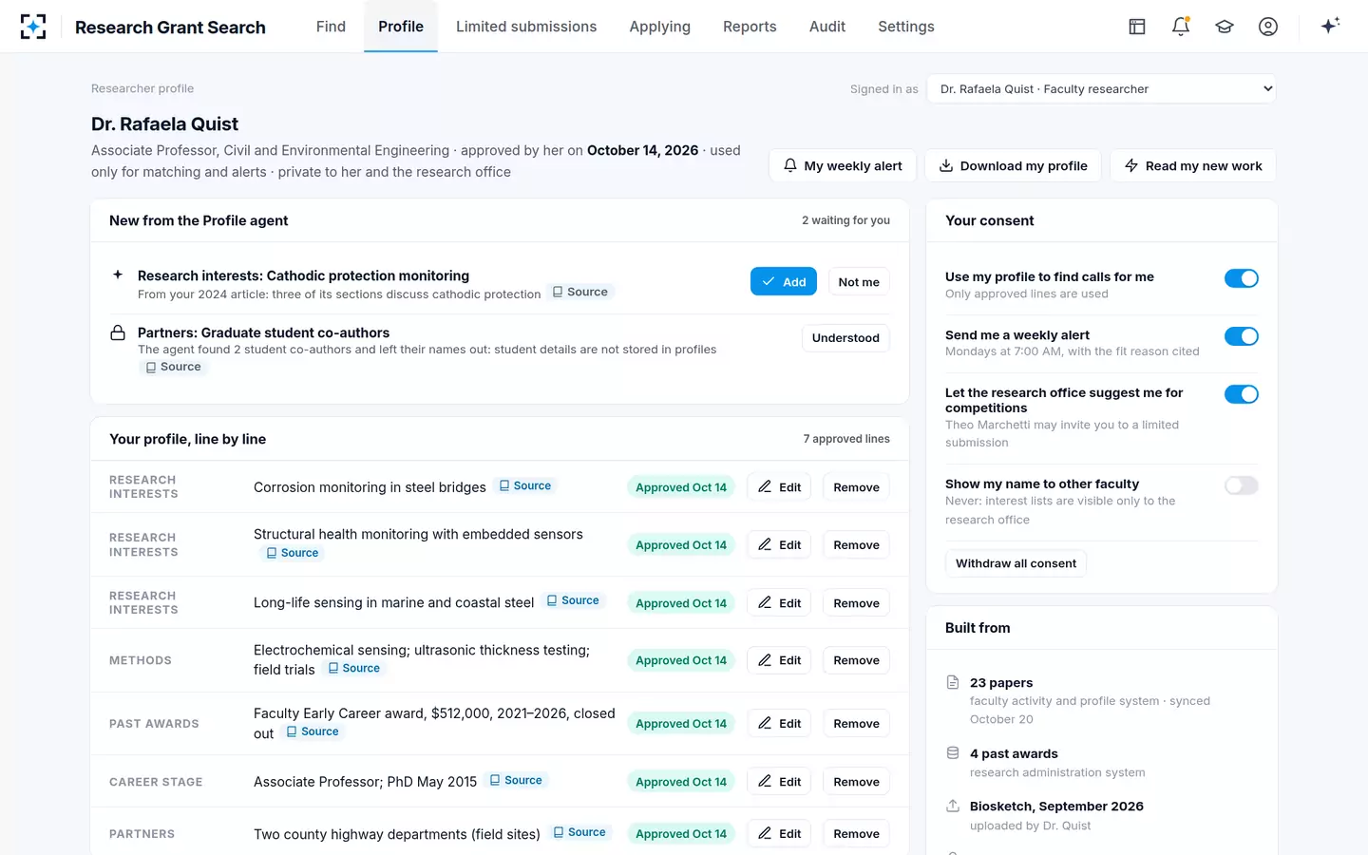Dismiss suggestion with 'Not me'
Screen dimensions: 1368x855
pyautogui.click(x=859, y=282)
